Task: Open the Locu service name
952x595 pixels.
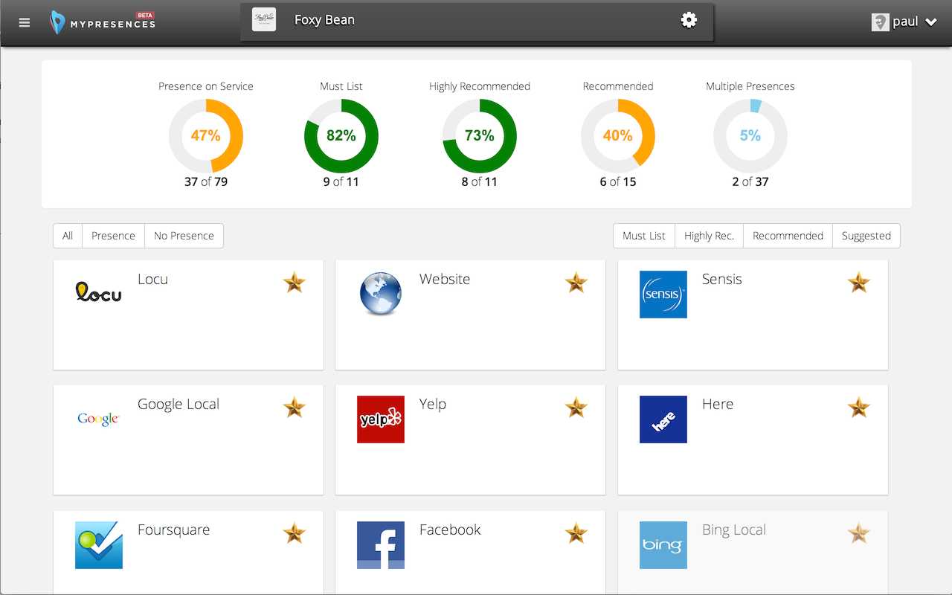Action: 152,280
